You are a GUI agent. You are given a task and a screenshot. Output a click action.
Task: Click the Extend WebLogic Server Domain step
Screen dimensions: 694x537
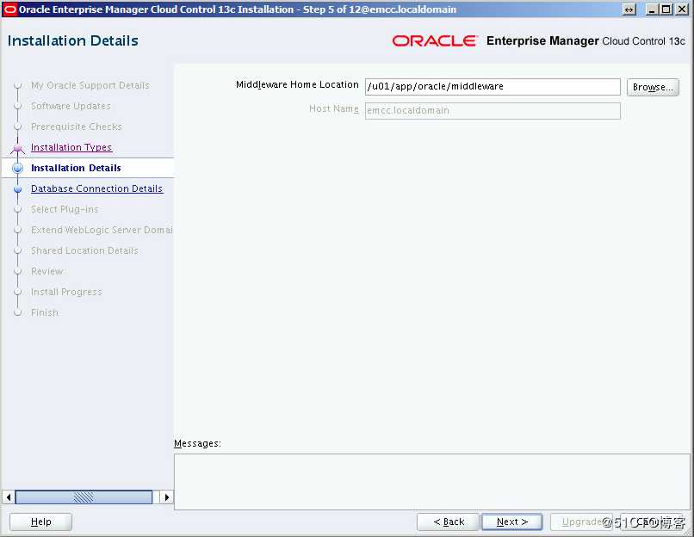coord(102,230)
